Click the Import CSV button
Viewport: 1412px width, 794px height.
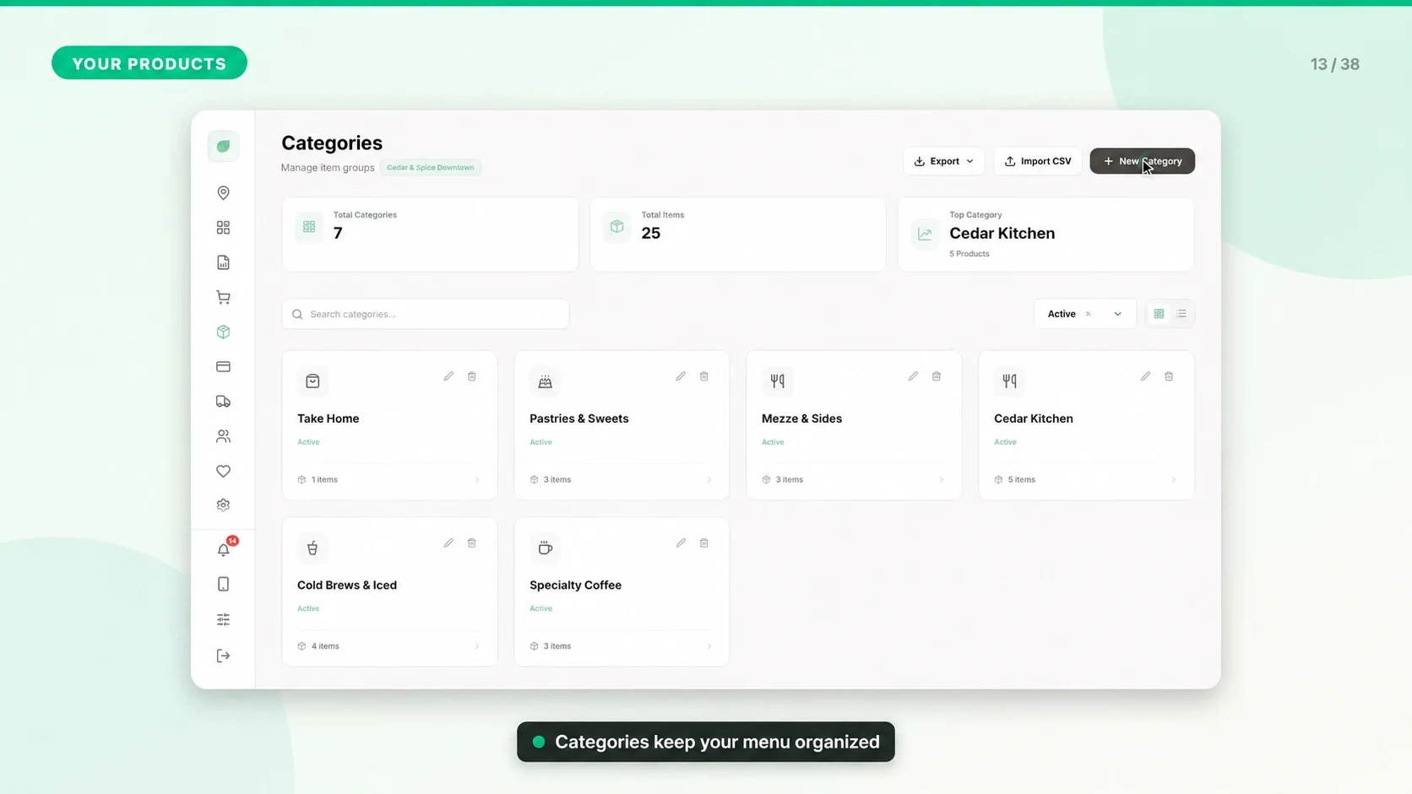[x=1038, y=161]
